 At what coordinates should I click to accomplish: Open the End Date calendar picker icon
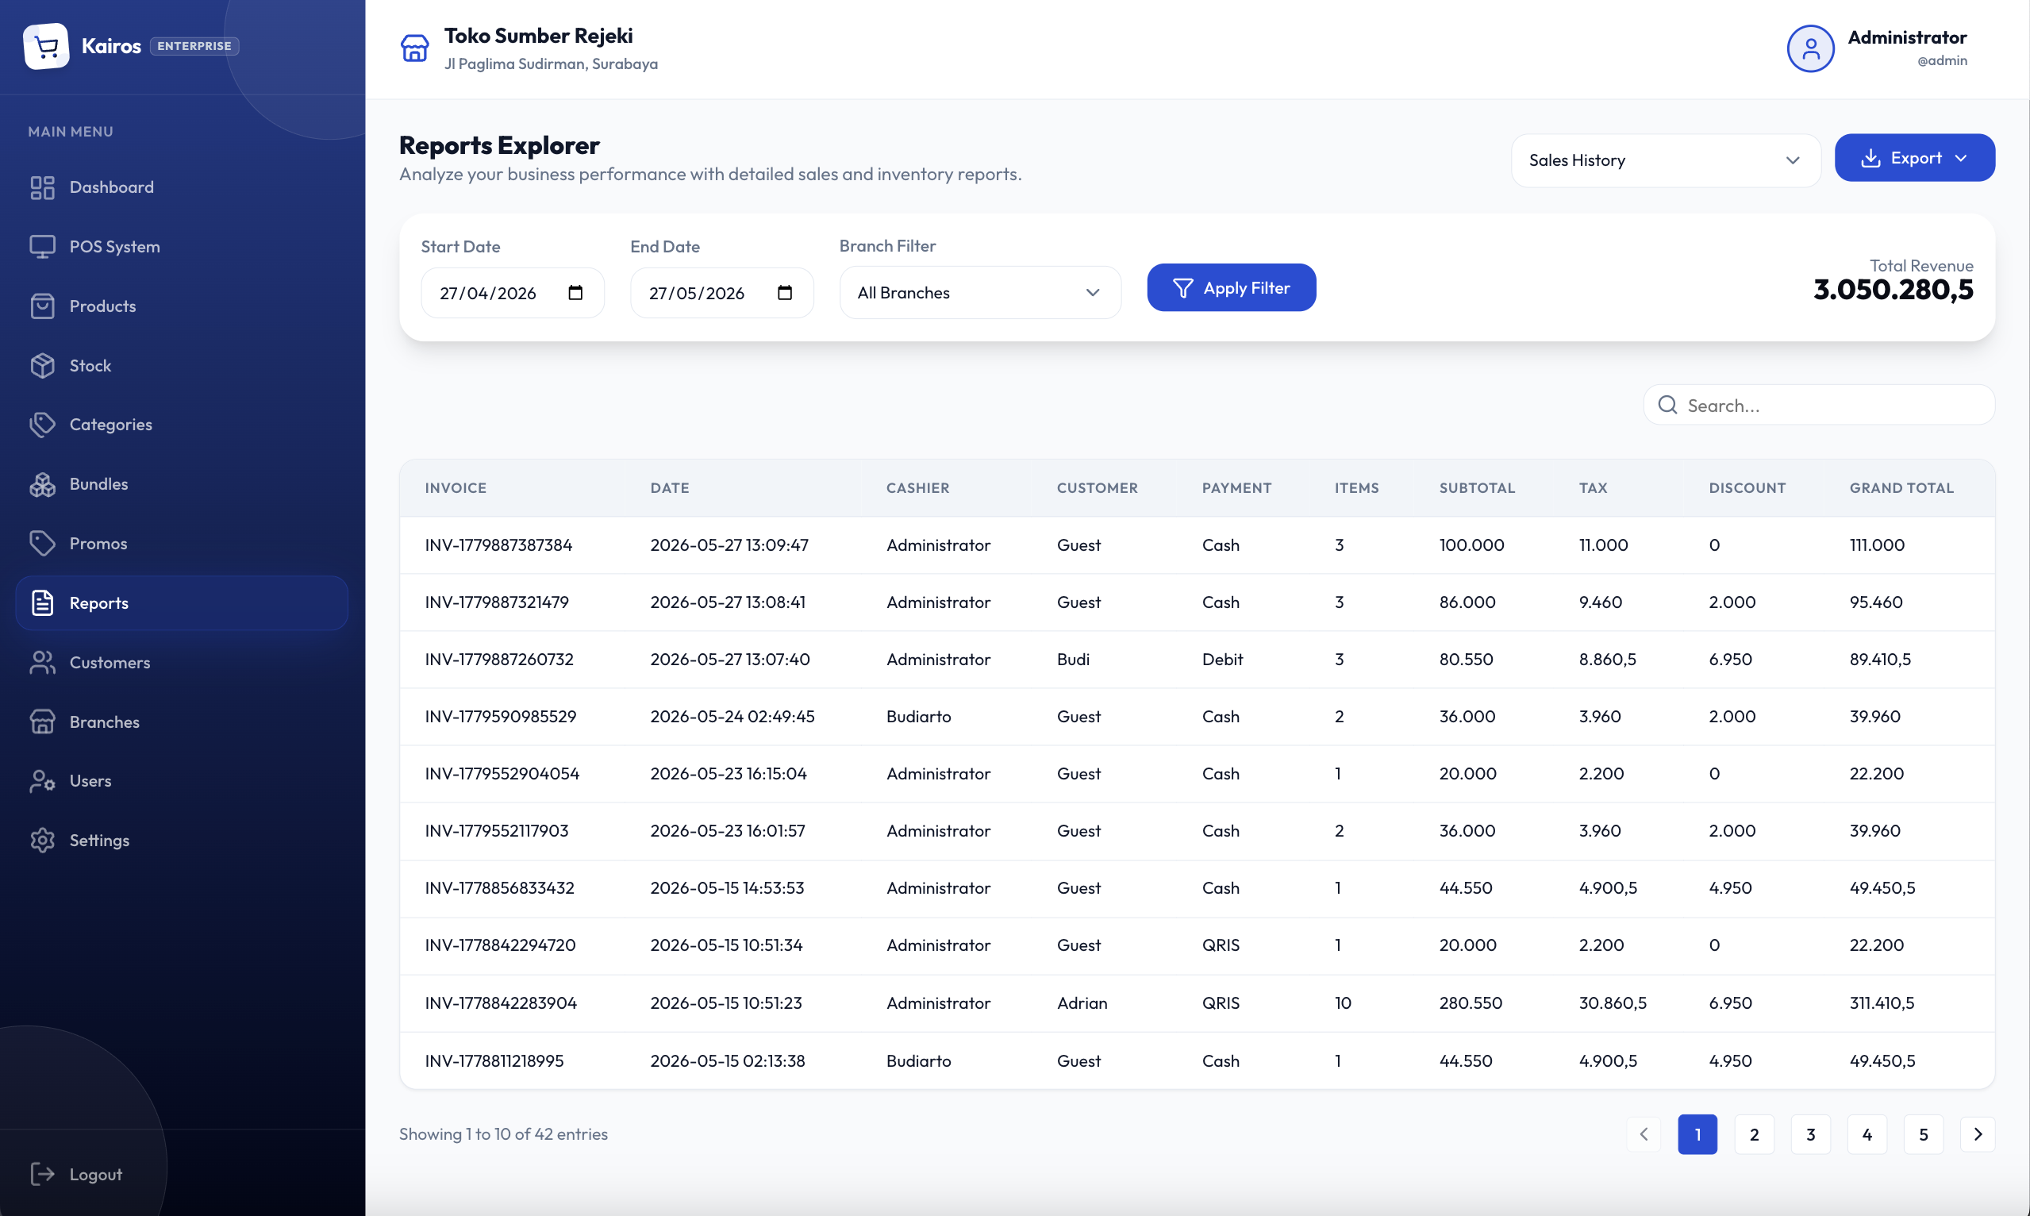click(785, 293)
